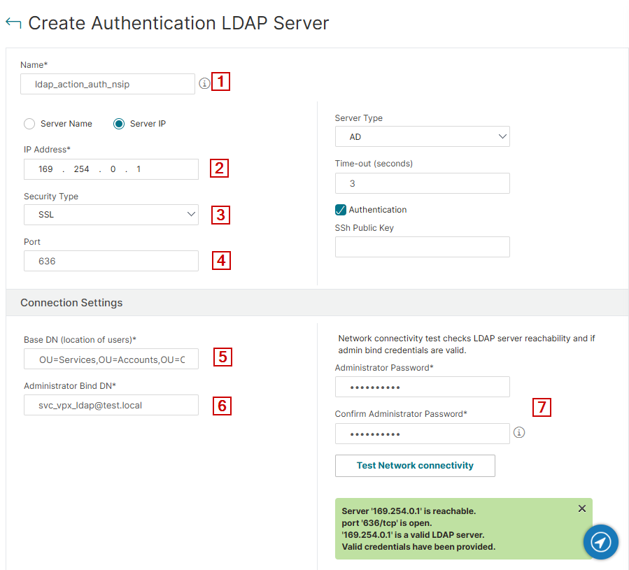The width and height of the screenshot is (629, 570).
Task: Click the Name input field
Action: (x=108, y=84)
